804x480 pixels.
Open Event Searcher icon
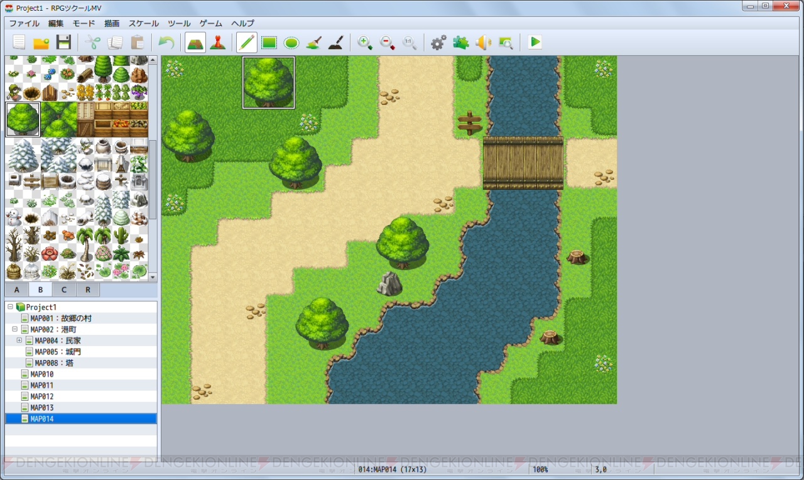pos(506,42)
